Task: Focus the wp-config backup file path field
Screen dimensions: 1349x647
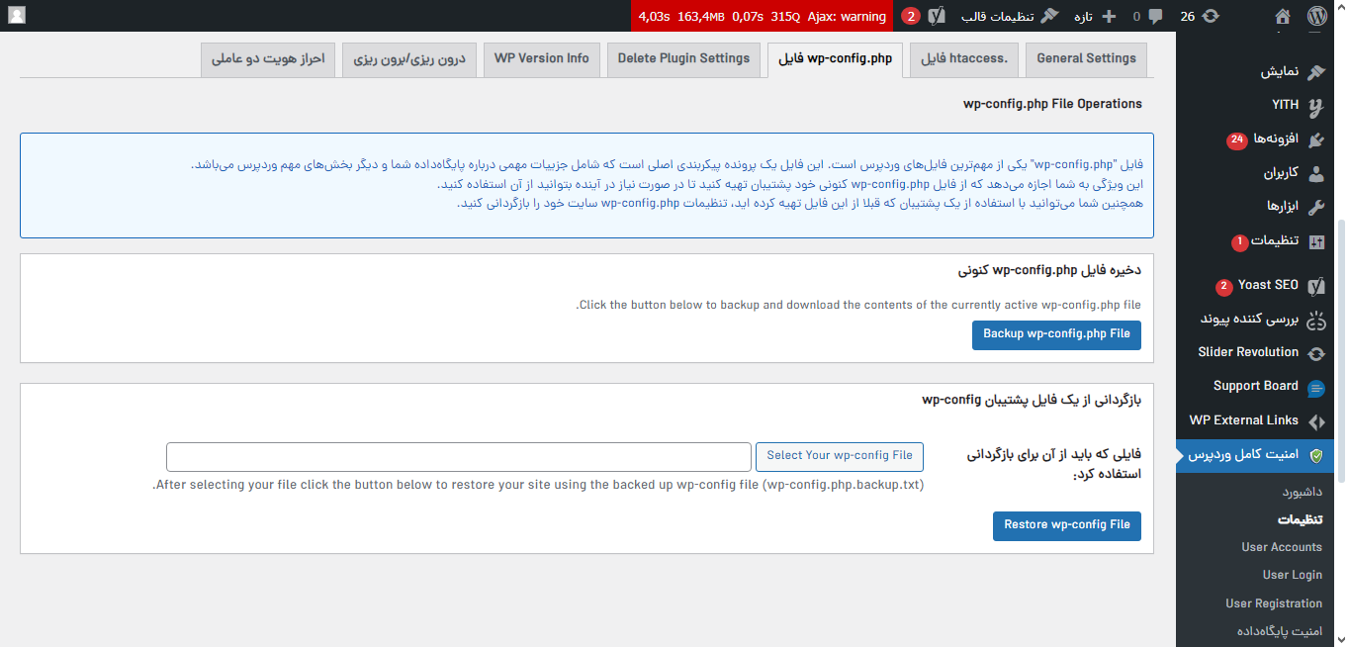Action: [x=459, y=457]
